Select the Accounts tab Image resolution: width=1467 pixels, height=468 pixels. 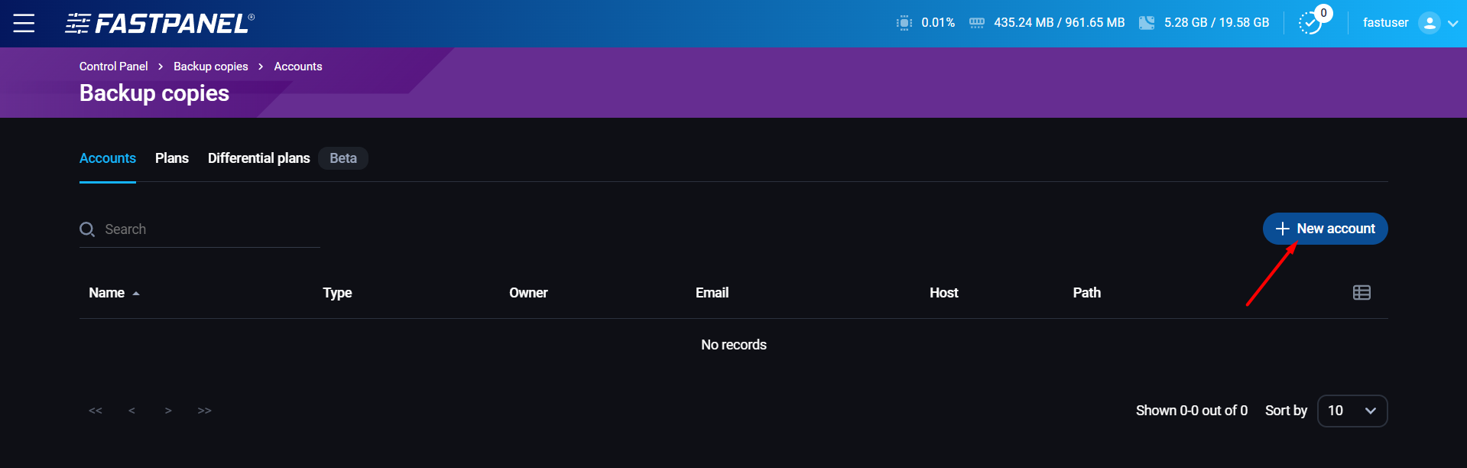[108, 158]
